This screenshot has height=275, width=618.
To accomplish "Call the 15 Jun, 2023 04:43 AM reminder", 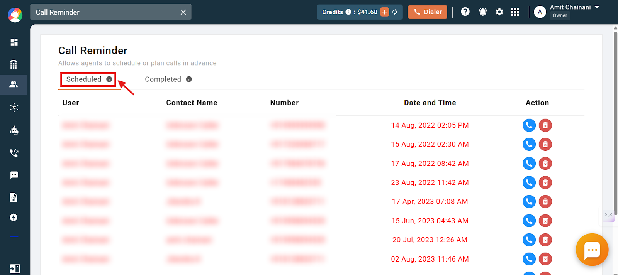I will 529,221.
